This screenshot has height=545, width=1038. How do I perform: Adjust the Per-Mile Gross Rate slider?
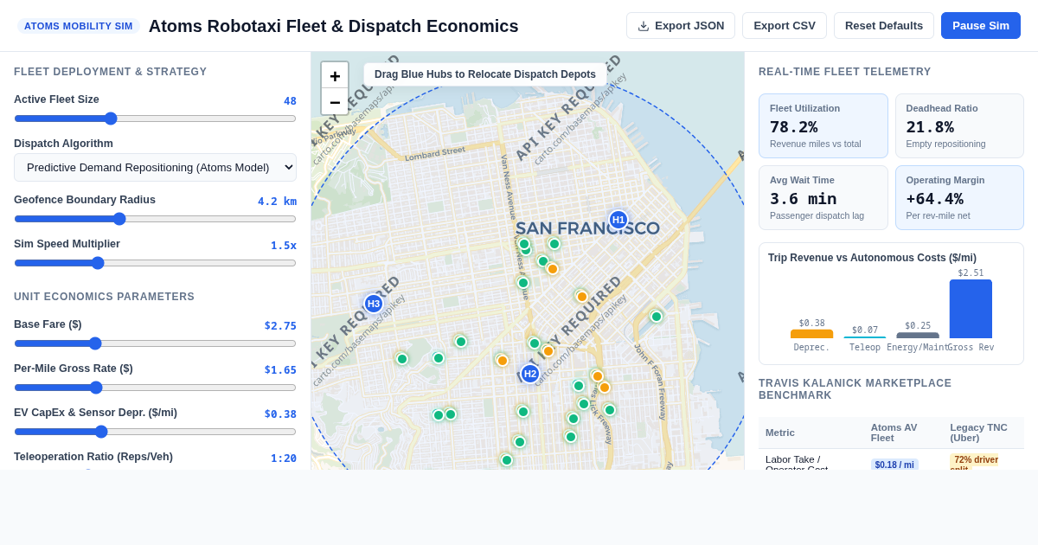(156, 388)
